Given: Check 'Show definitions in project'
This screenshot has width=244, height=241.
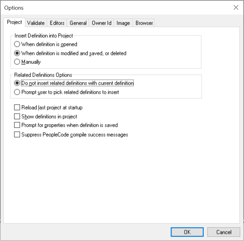Looking at the screenshot, I should click(17, 116).
